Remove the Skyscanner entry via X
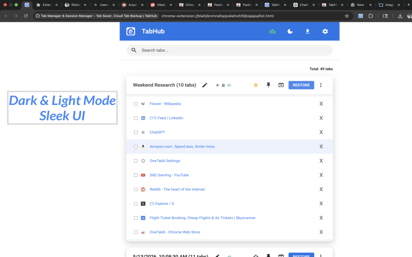The image size is (412, 257). point(321,218)
